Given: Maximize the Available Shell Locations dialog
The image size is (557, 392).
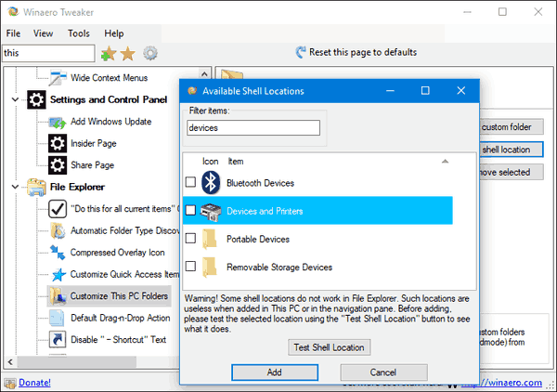Looking at the screenshot, I should (425, 91).
